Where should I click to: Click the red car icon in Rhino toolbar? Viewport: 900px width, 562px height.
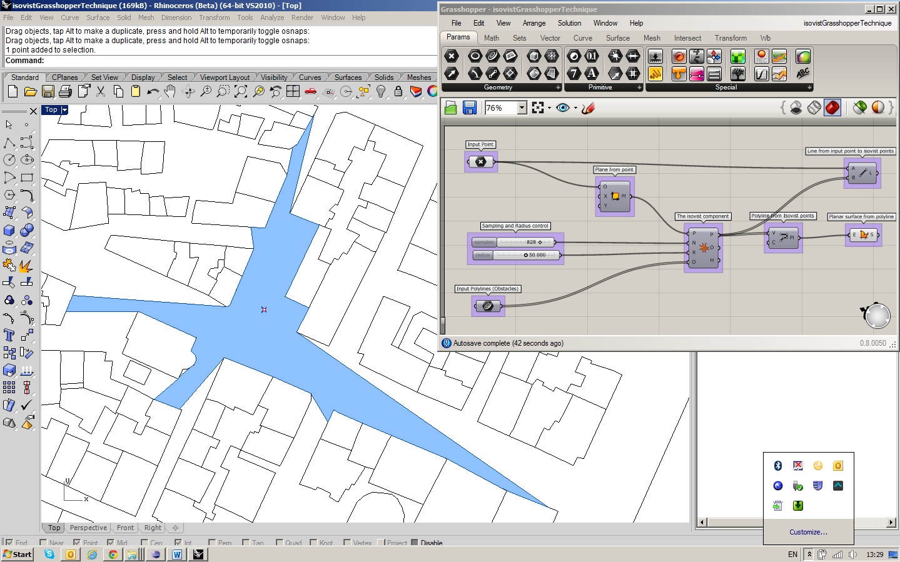[x=310, y=92]
